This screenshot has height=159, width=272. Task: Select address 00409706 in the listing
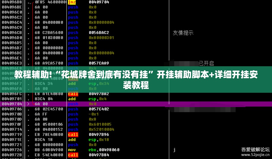(12, 109)
